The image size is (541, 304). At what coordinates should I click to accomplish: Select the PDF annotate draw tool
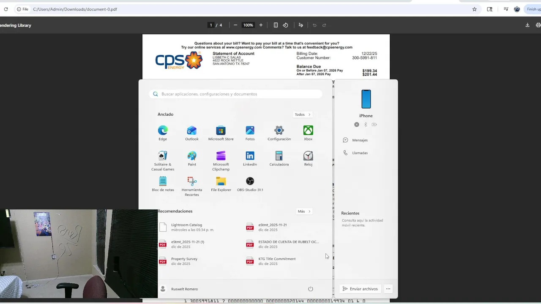coord(301,25)
